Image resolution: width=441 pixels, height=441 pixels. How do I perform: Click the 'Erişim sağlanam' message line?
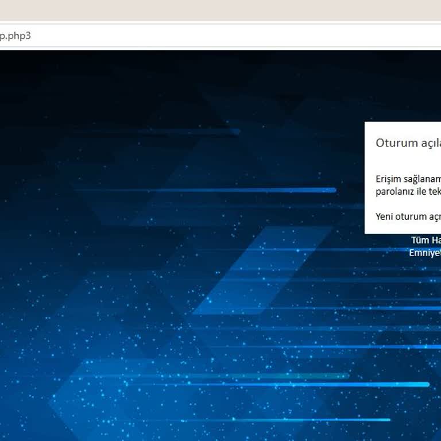(x=408, y=179)
